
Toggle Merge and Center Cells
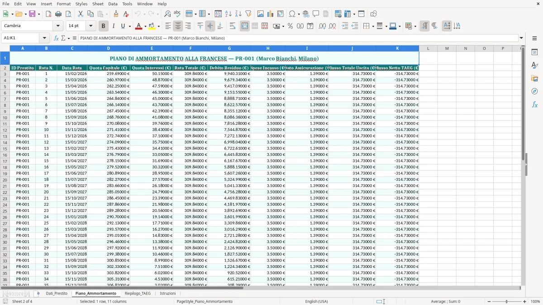point(245,26)
